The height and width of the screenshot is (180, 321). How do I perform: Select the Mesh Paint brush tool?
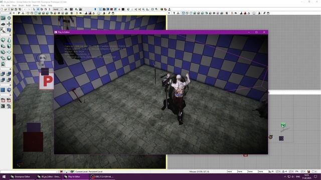(3, 30)
